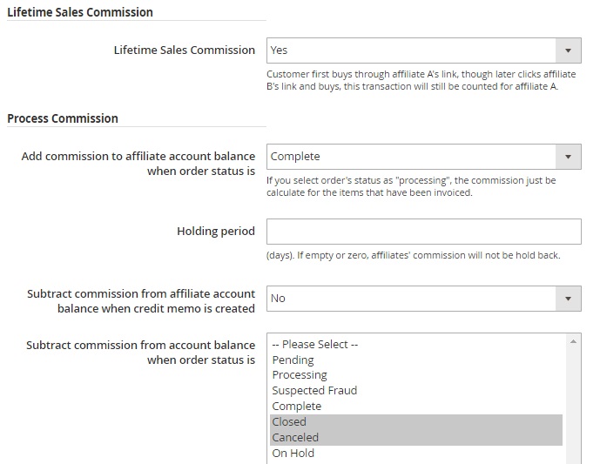
Task: Choose Processing in the order status list
Action: 299,375
